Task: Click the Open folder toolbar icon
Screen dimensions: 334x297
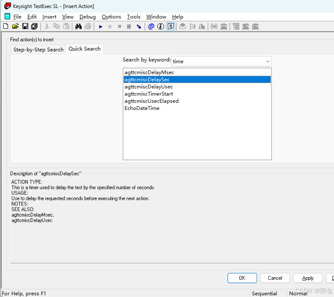Action: [15, 26]
